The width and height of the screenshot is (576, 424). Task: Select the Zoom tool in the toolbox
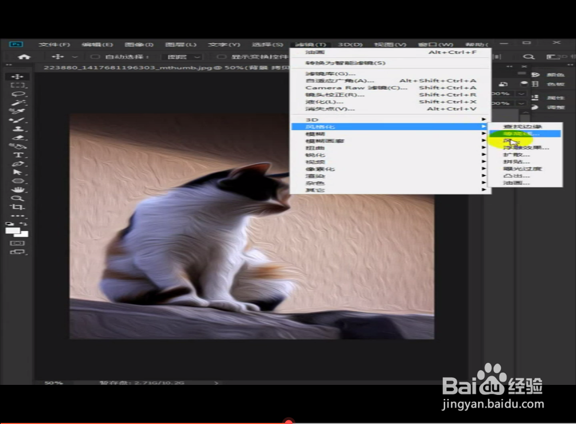(17, 198)
